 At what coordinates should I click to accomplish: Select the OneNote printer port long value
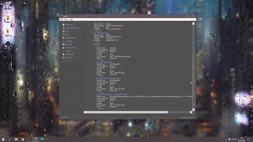151,96
